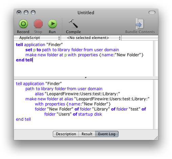Screen dimensions: 172x159
Task: Click the script editor vertical scrollbar
Action: point(156,58)
